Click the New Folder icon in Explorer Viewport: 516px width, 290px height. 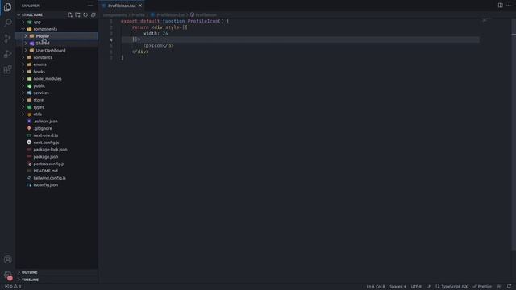pos(77,14)
